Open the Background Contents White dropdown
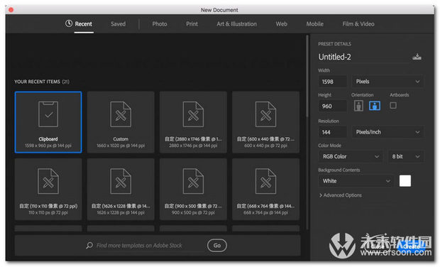 [x=356, y=181]
